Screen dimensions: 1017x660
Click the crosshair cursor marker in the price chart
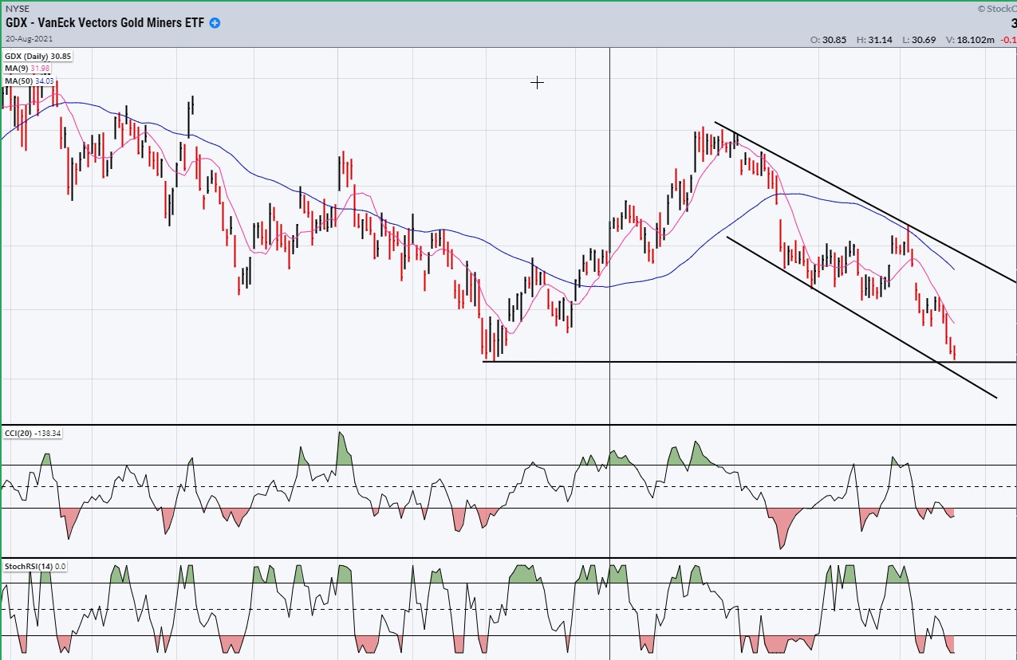click(537, 82)
